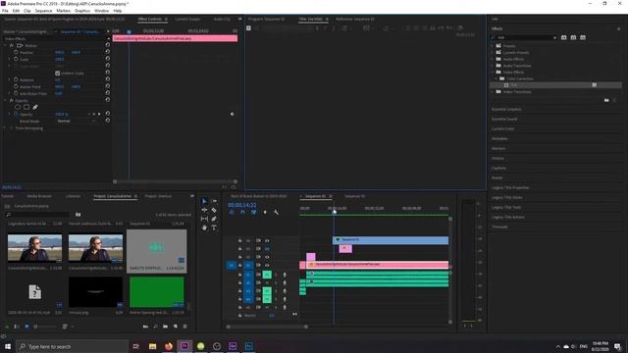Toggle Snap in timeline
Image resolution: width=628 pixels, height=353 pixels.
[242, 212]
